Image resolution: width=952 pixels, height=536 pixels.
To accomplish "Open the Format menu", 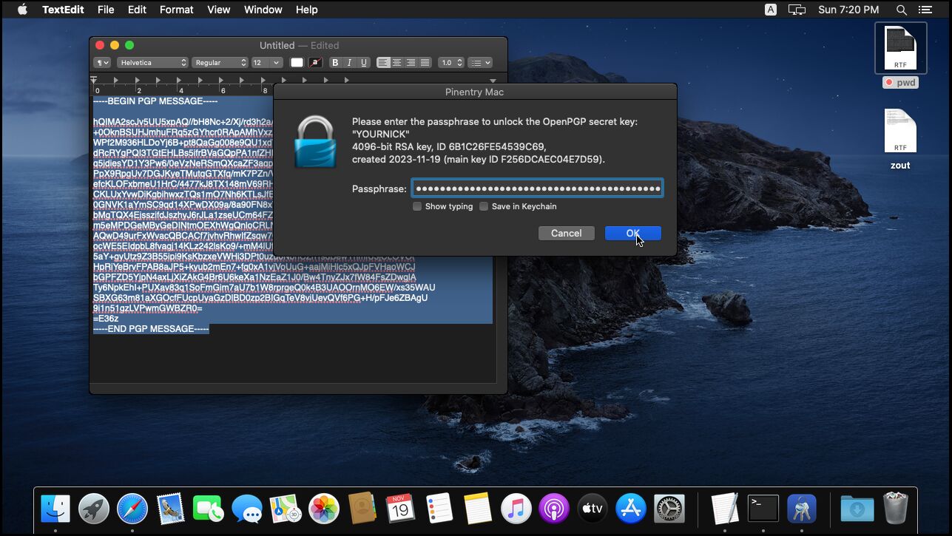I will tap(176, 10).
